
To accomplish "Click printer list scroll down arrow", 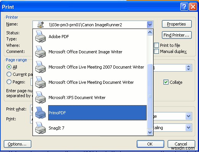I will pyautogui.click(x=150, y=132).
